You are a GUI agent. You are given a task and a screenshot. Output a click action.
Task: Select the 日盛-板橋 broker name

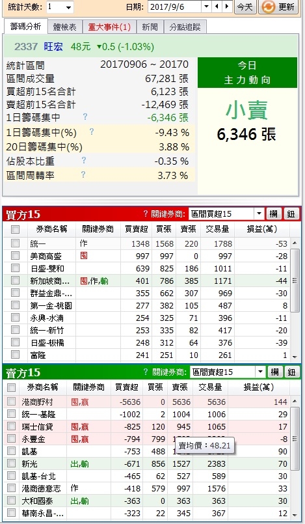pos(47,342)
